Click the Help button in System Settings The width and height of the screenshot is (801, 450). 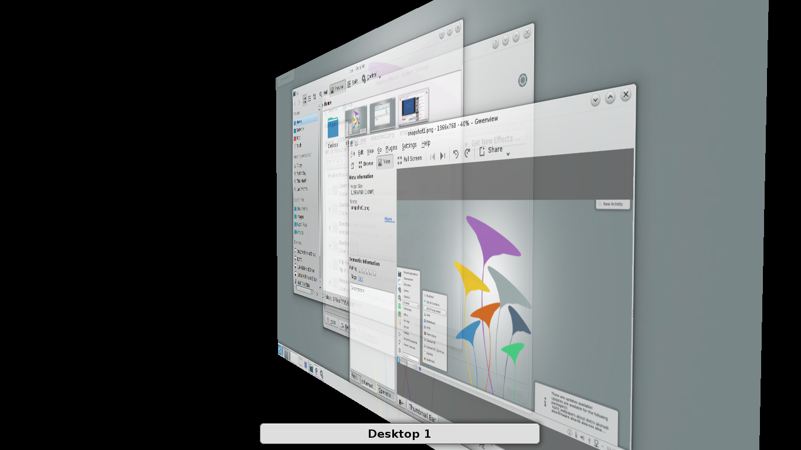tap(331, 322)
